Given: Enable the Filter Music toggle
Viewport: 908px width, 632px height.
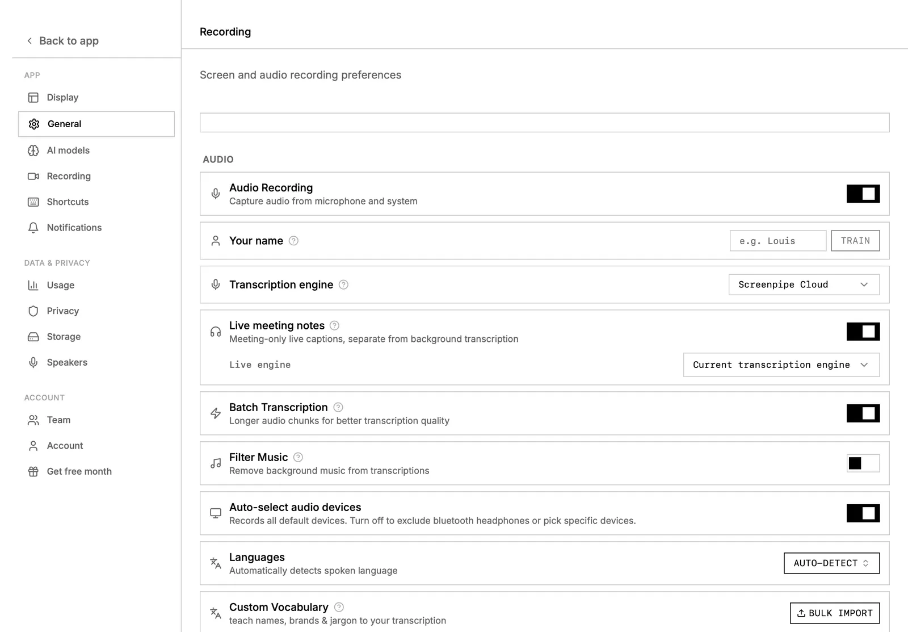Looking at the screenshot, I should pyautogui.click(x=863, y=463).
